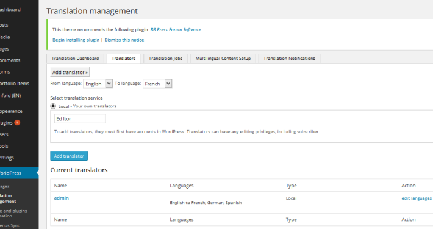Open Translation Notifications tab
The image size is (433, 229).
click(289, 59)
